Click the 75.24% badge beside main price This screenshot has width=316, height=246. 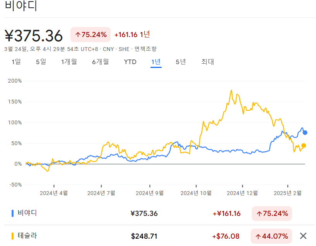click(x=91, y=35)
